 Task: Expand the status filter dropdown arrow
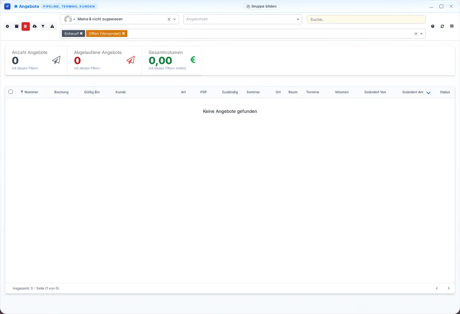coord(422,34)
